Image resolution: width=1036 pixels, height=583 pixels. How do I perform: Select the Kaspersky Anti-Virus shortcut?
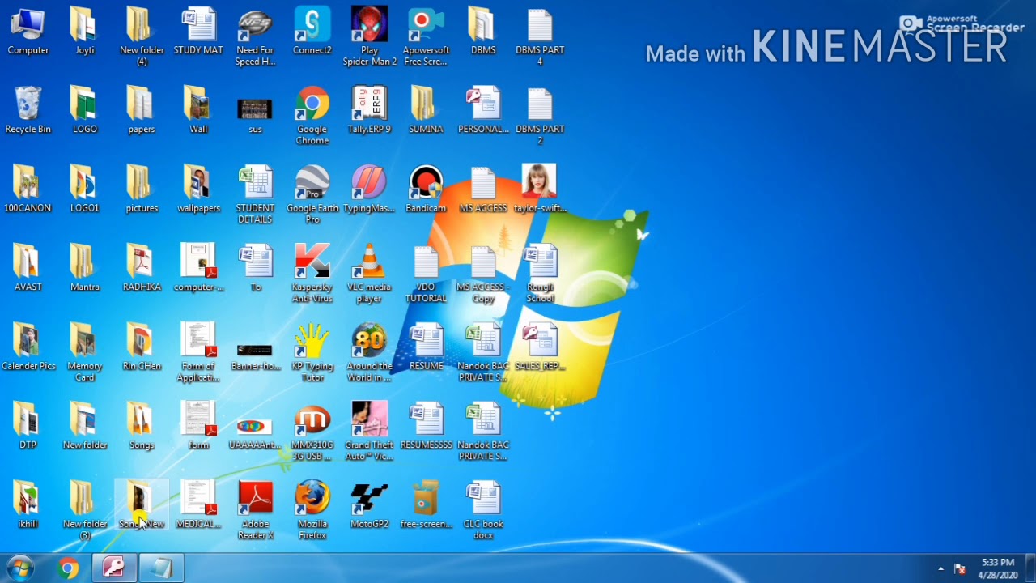point(312,274)
